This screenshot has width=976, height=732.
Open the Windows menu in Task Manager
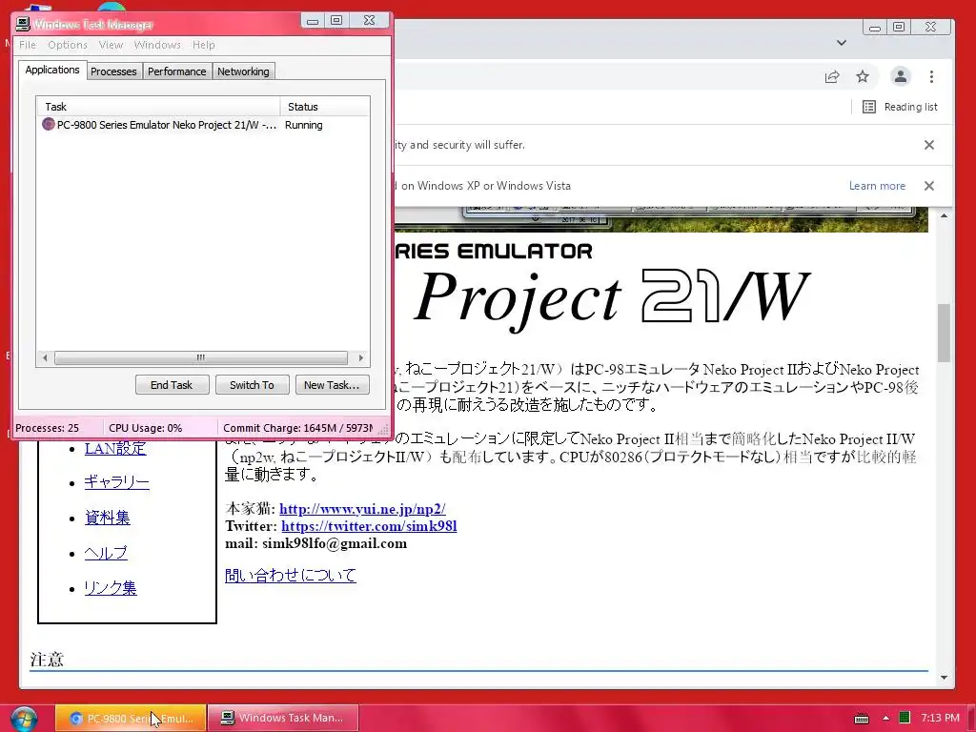(157, 45)
